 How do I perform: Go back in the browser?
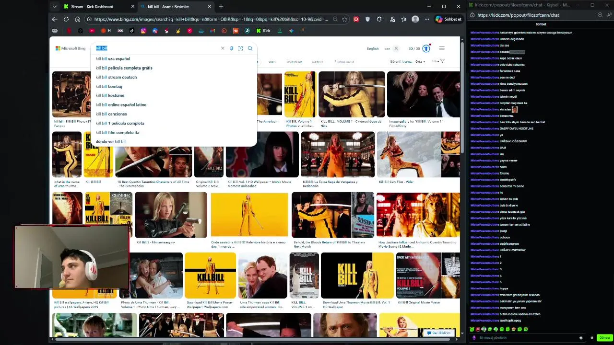(55, 19)
